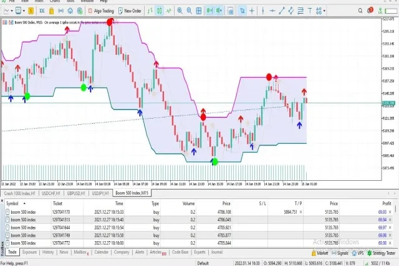Open the VPS cloud icon in toolbar

tap(70, 11)
